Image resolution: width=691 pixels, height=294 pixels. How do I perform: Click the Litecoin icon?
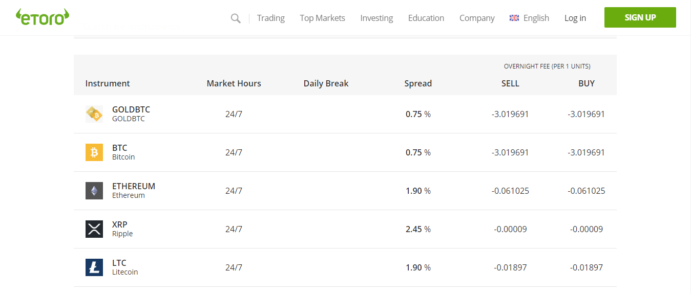click(x=94, y=267)
